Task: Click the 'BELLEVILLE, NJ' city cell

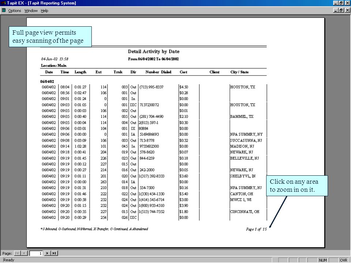Action: (x=245, y=158)
